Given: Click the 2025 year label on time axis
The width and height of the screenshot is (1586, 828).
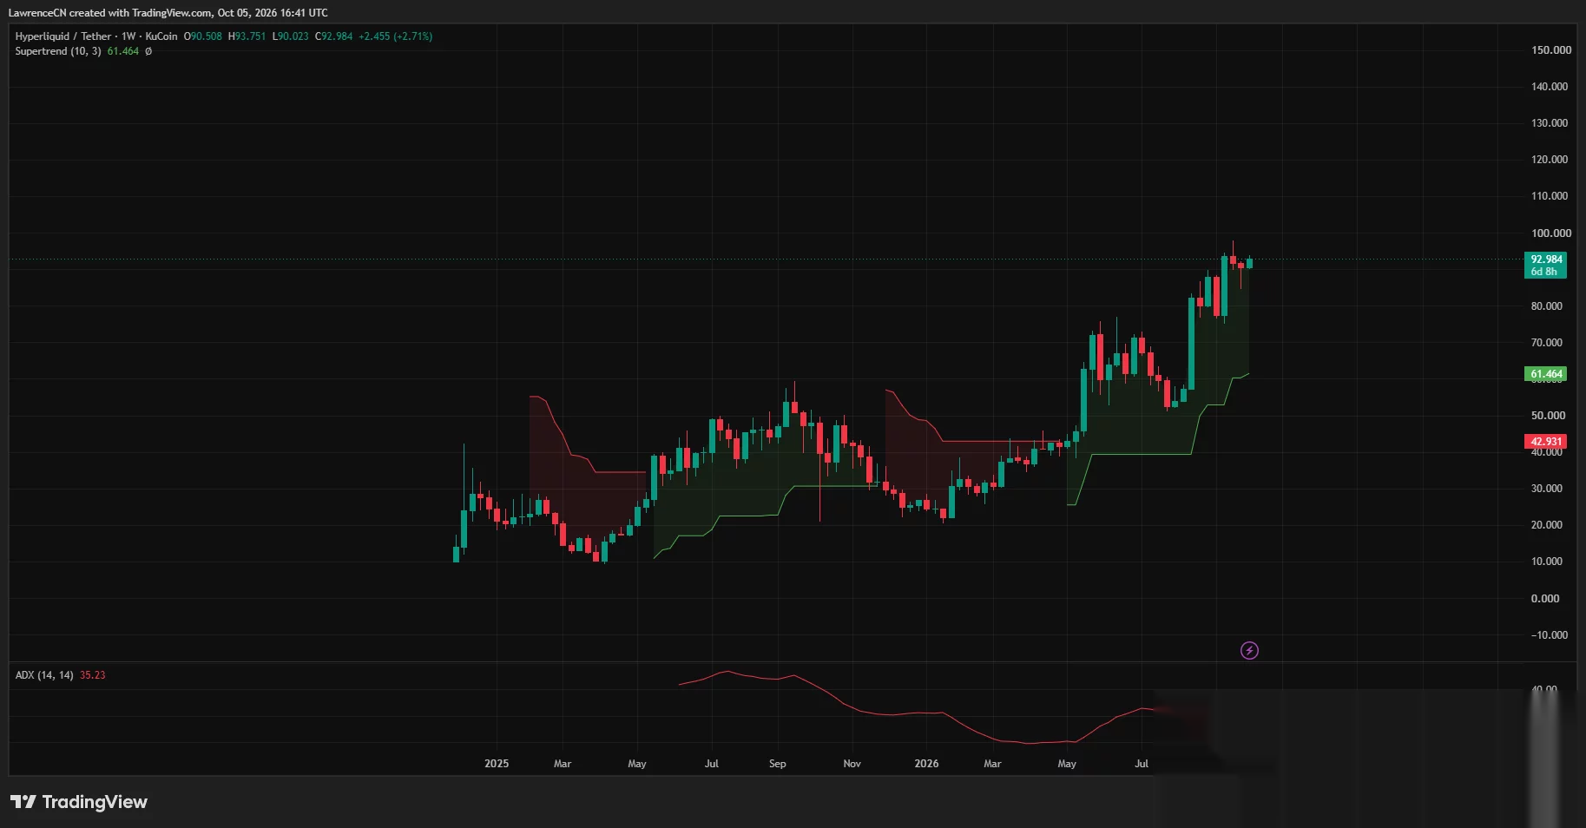Looking at the screenshot, I should coord(497,764).
